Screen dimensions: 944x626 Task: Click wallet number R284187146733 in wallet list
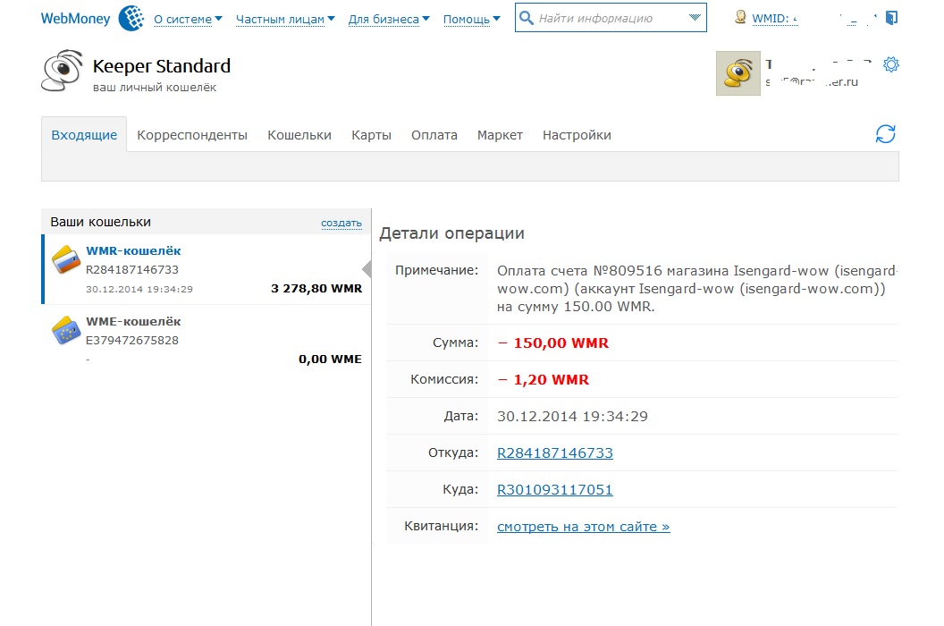[x=131, y=269]
